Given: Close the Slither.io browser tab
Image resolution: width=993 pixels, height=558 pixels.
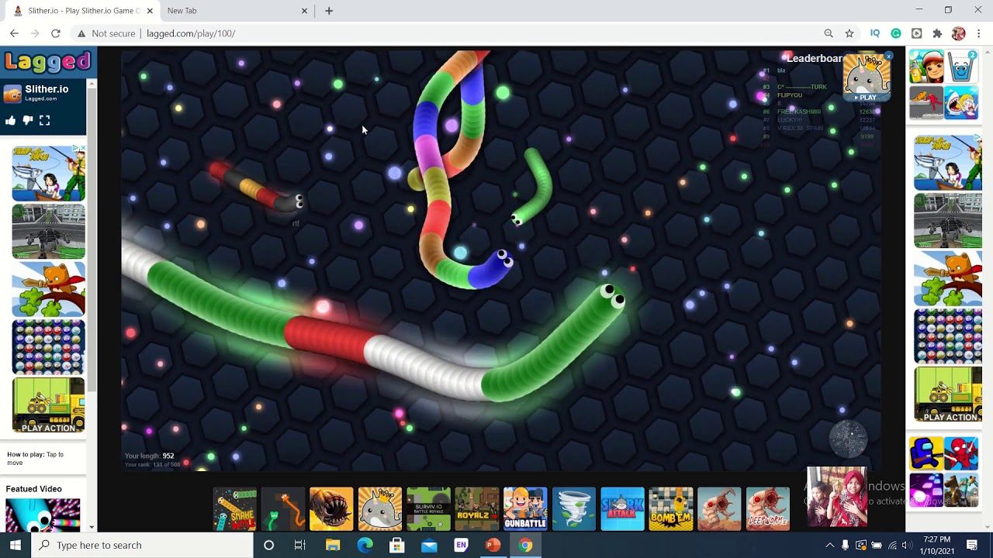Looking at the screenshot, I should [x=150, y=11].
